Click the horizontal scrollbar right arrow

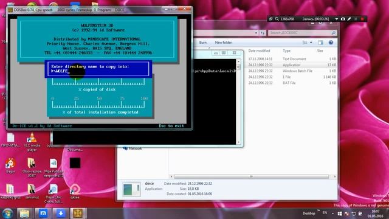point(335,176)
